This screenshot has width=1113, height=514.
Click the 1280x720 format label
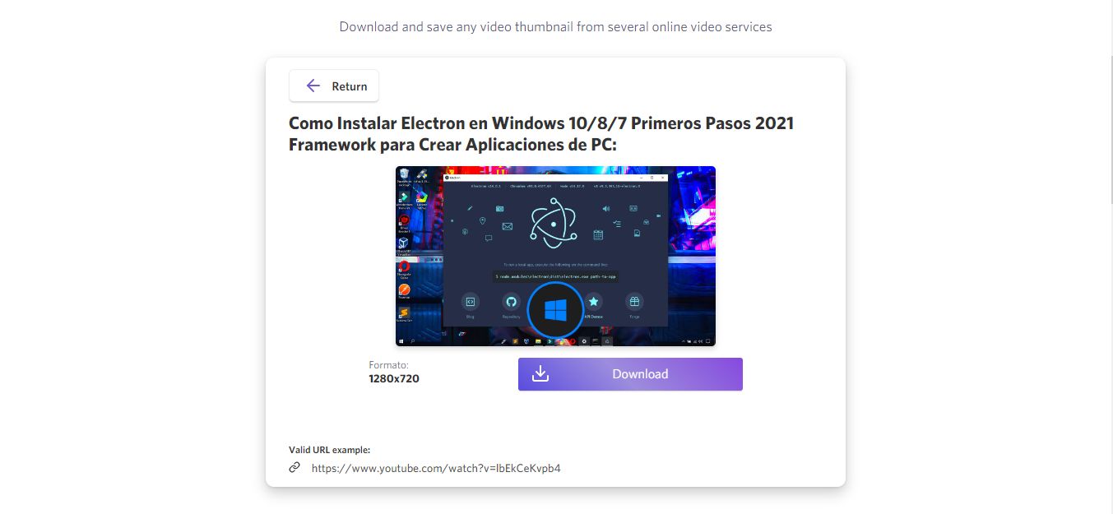pos(394,378)
